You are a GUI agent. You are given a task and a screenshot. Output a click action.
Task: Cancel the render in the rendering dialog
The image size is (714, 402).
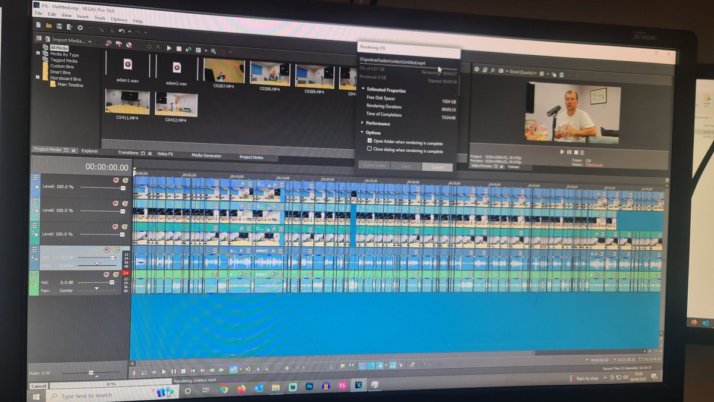(436, 167)
